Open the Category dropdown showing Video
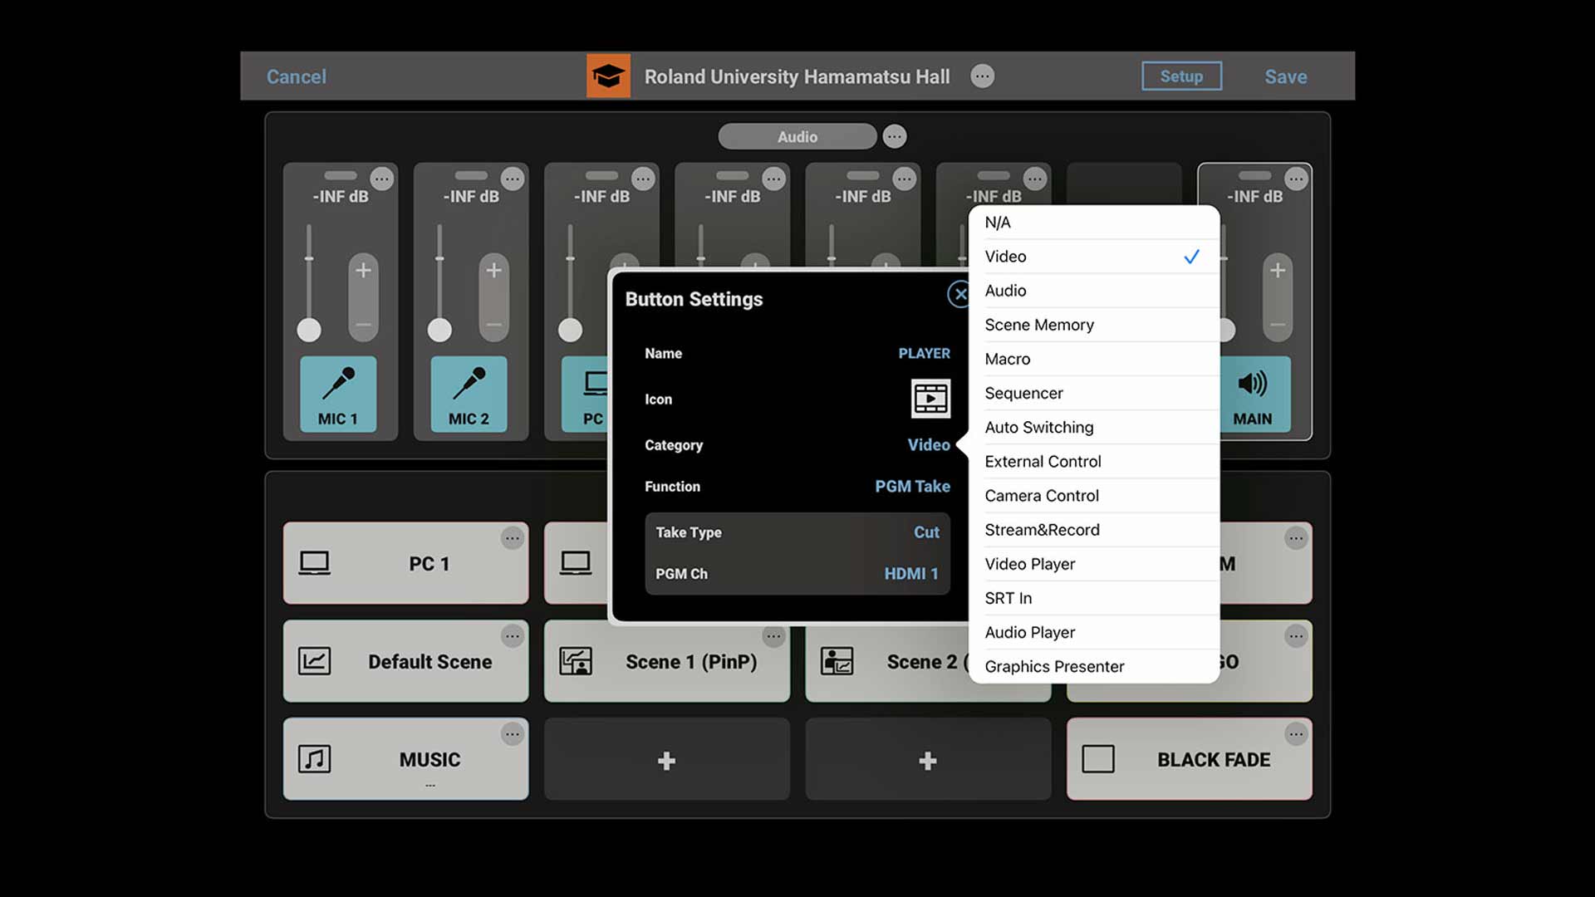This screenshot has height=897, width=1595. pos(928,445)
